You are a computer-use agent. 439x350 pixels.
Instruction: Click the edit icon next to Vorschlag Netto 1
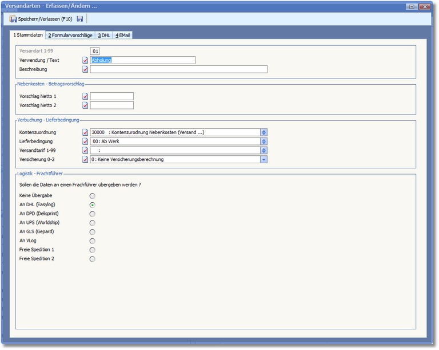tap(85, 96)
